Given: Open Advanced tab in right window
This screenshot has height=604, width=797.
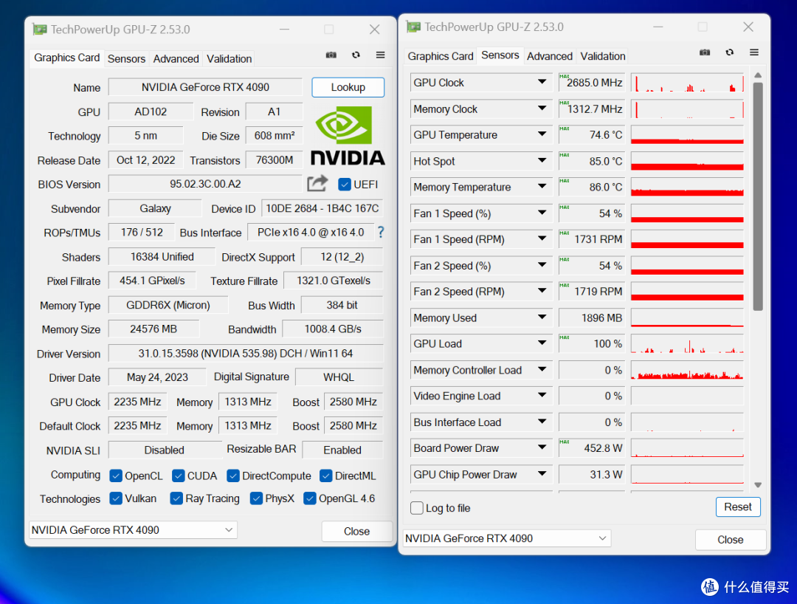Looking at the screenshot, I should coord(550,56).
